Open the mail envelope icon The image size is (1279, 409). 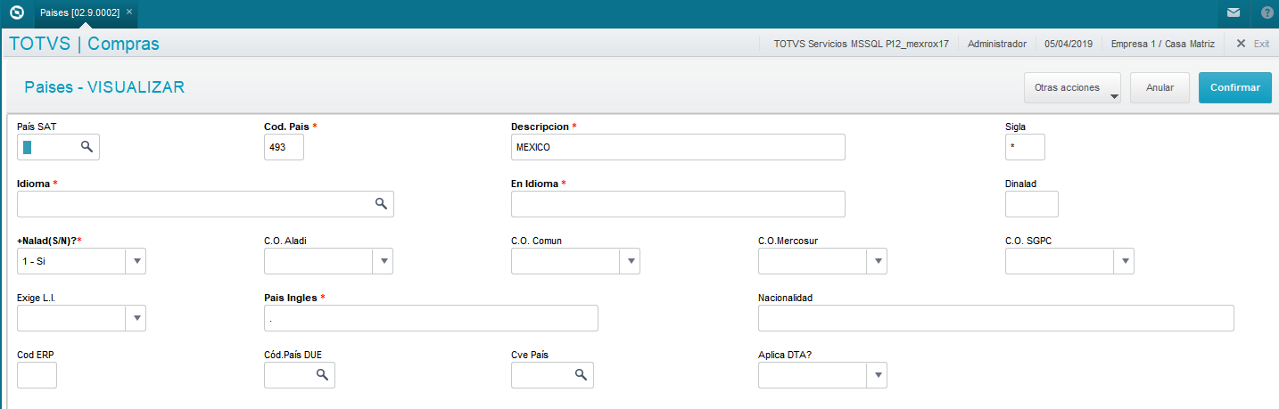[x=1233, y=12]
